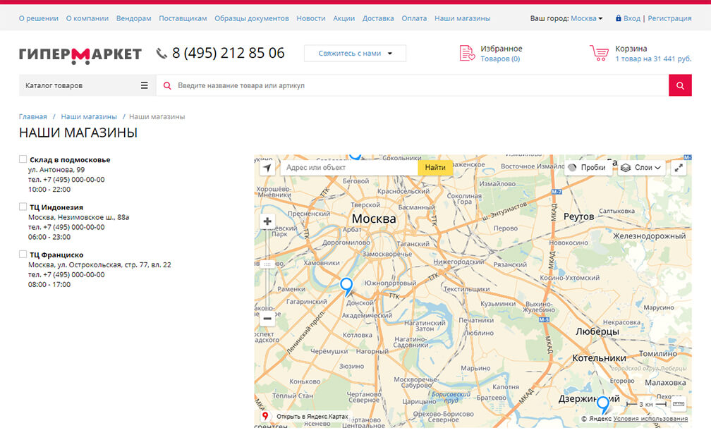711x447 pixels.
Task: Click the Регистрация link
Action: tap(670, 18)
